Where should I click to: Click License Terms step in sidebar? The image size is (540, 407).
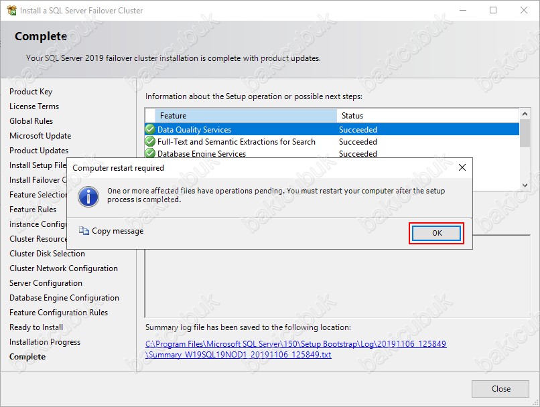(x=34, y=106)
